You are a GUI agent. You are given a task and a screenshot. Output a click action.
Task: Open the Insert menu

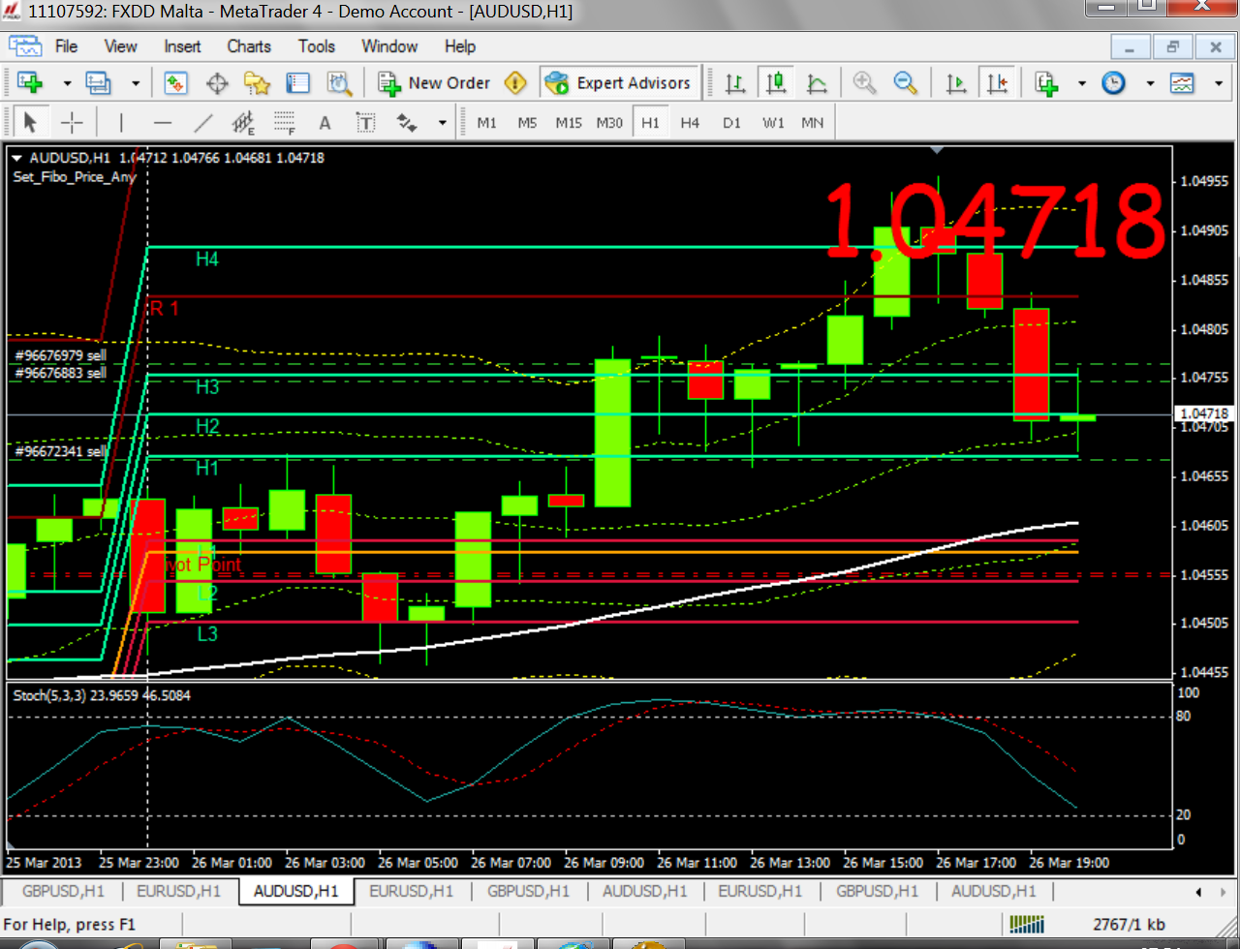pyautogui.click(x=182, y=46)
